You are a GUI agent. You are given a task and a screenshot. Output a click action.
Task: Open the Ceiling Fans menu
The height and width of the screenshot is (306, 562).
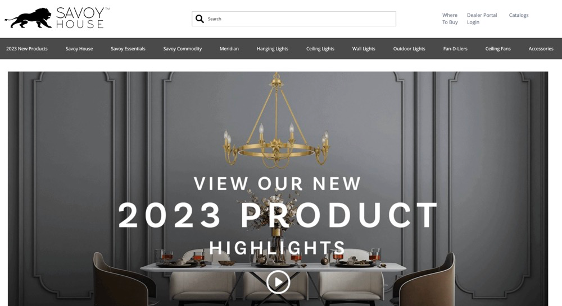coord(498,49)
